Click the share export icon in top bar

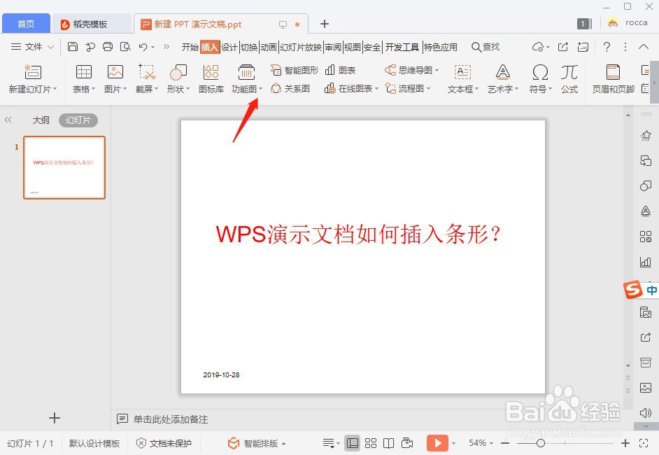562,47
